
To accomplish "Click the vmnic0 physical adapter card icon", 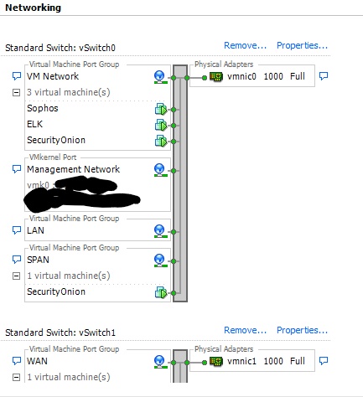I will coord(216,77).
